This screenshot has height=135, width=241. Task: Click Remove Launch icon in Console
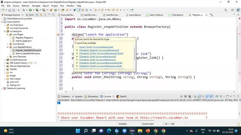186,96
